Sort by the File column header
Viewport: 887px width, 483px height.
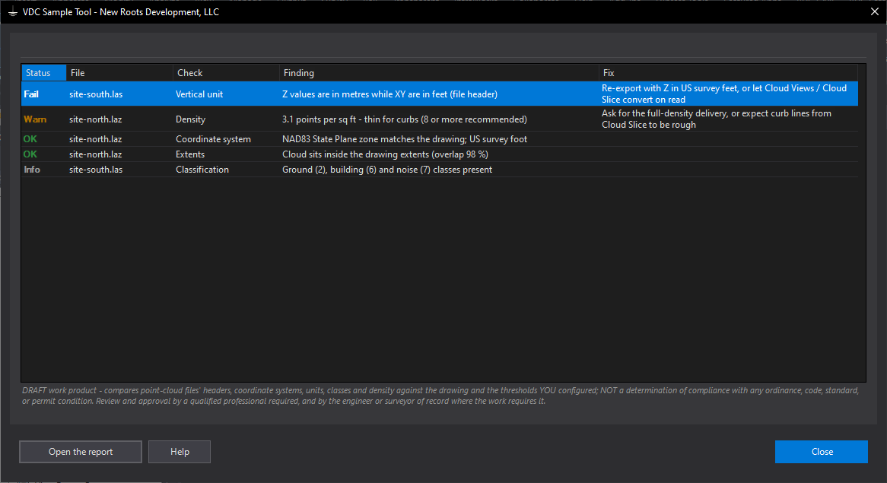point(119,72)
